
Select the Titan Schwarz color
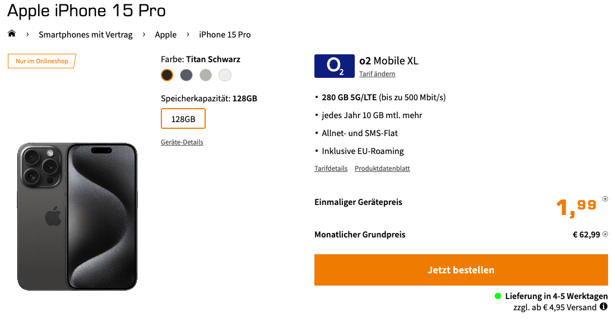click(167, 75)
